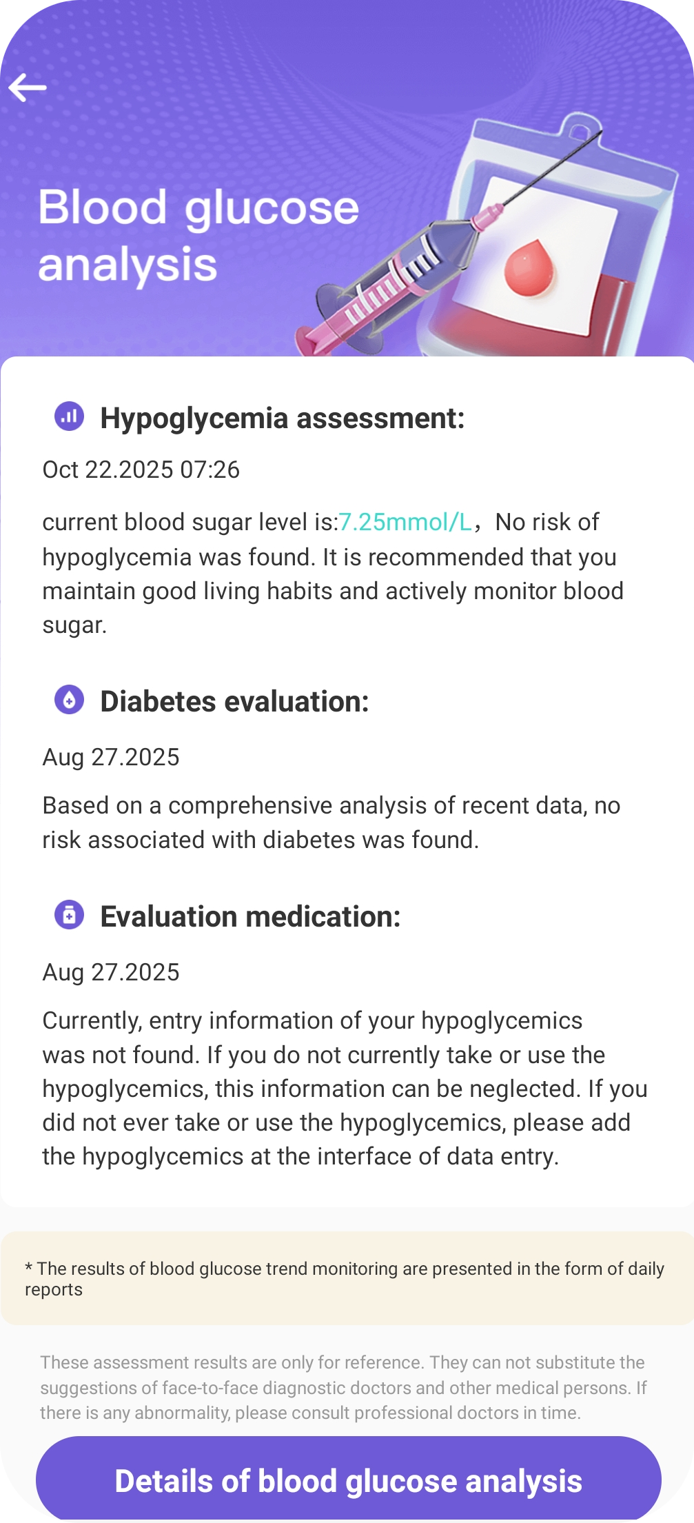The height and width of the screenshot is (1523, 694).
Task: Tap the hypoglycemics entry information paragraph
Action: (345, 1088)
